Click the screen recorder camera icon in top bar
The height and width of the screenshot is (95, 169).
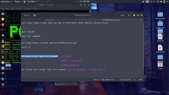[x=143, y=2]
